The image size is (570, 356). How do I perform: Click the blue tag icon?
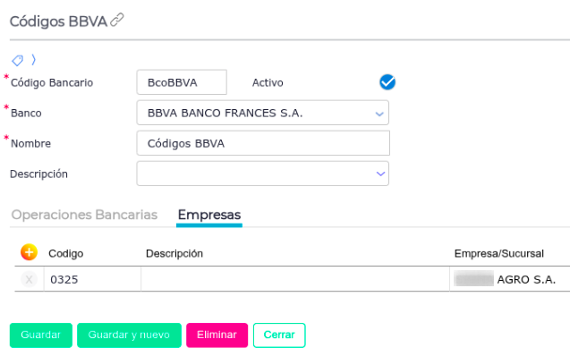tap(18, 60)
